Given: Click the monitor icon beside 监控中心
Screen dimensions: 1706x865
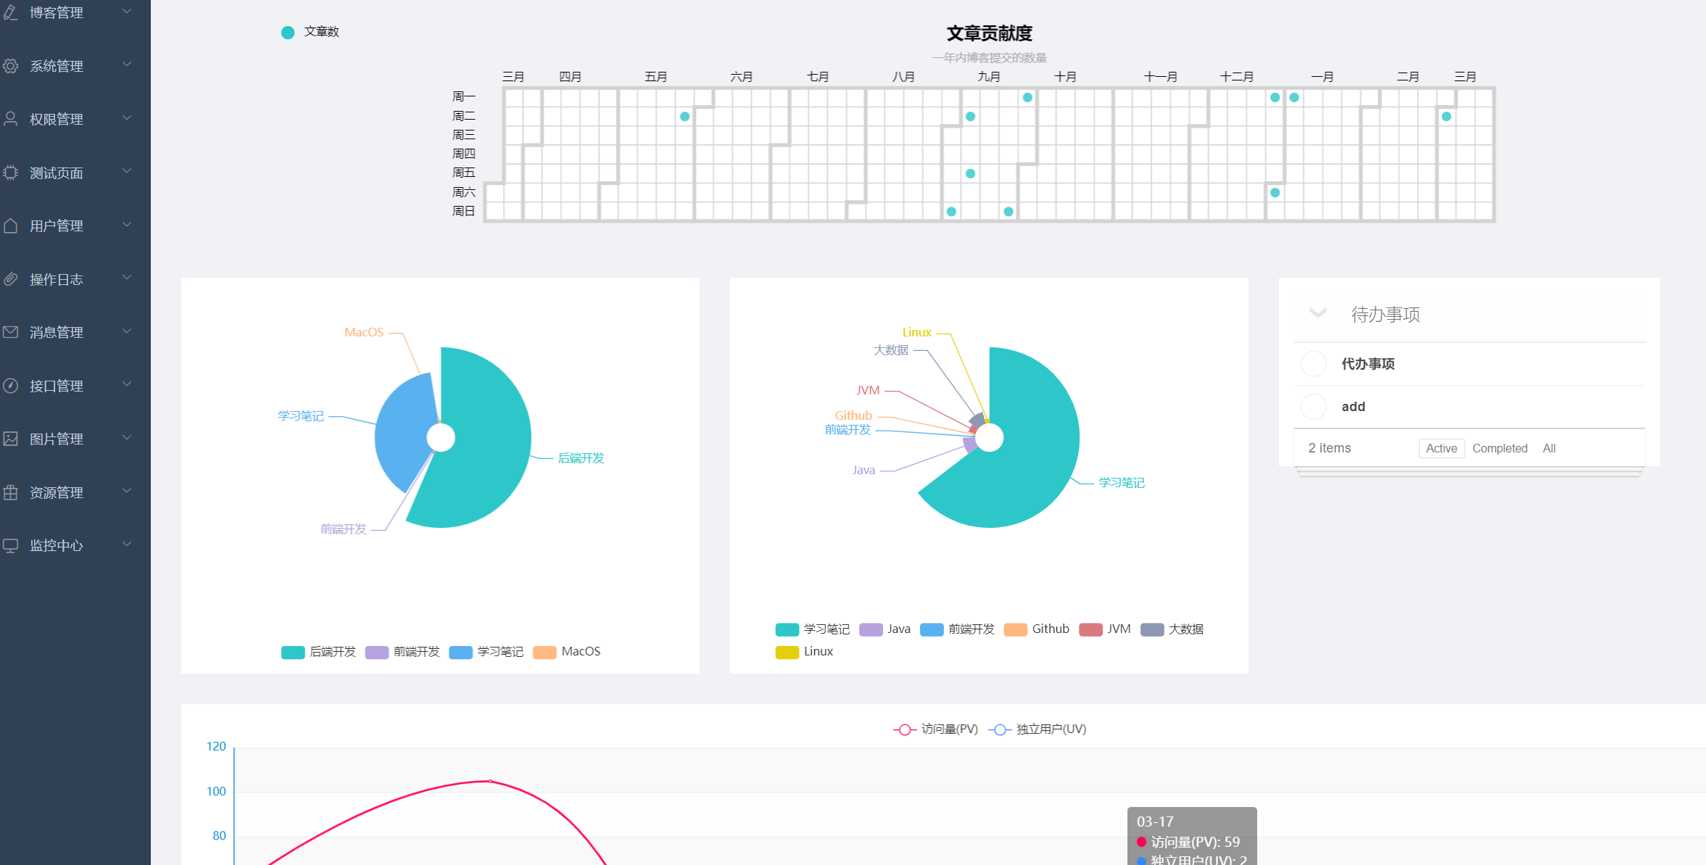Looking at the screenshot, I should tap(11, 545).
